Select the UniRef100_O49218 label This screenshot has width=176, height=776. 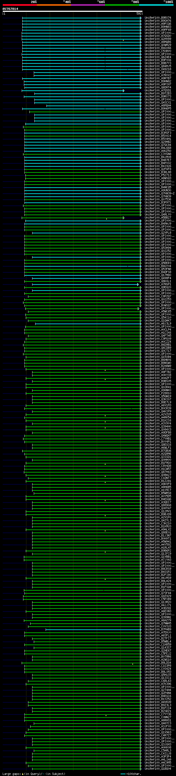point(158,69)
